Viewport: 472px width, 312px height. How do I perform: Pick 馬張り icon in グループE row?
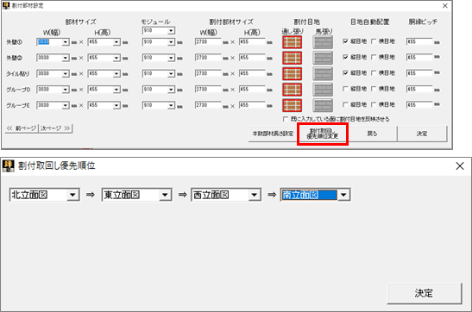click(323, 105)
